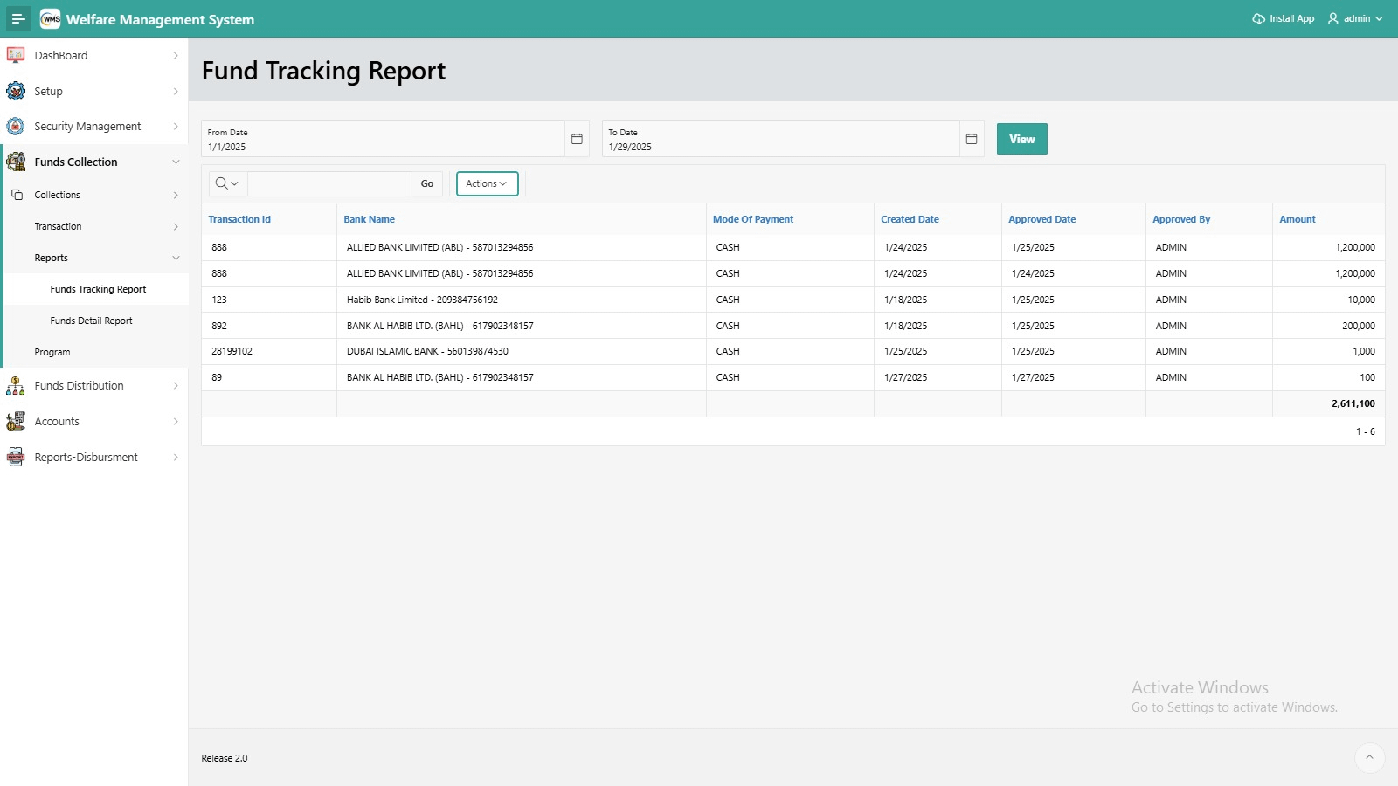
Task: Select Program in the sidebar
Action: pyautogui.click(x=52, y=352)
